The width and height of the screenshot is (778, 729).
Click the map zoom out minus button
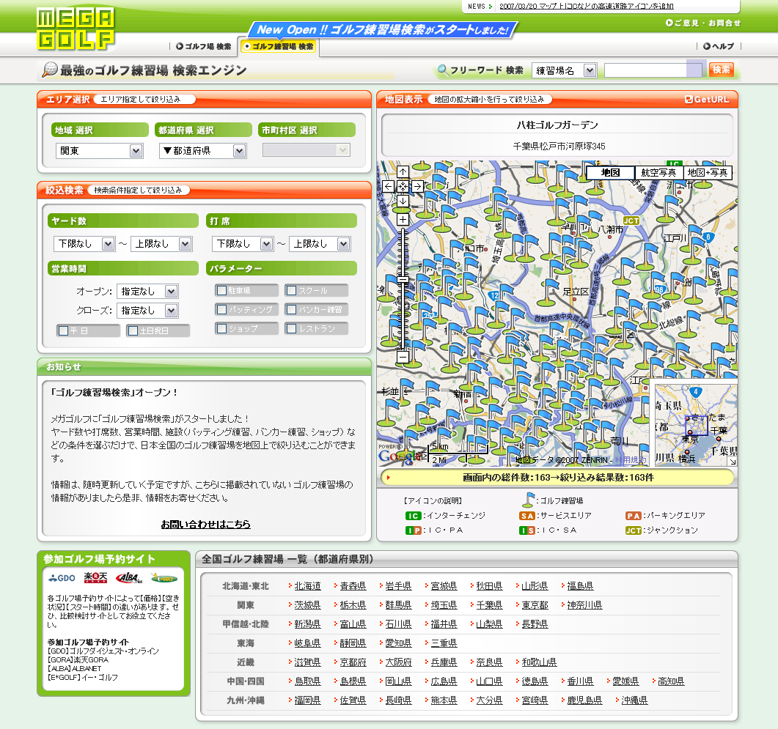pos(403,357)
